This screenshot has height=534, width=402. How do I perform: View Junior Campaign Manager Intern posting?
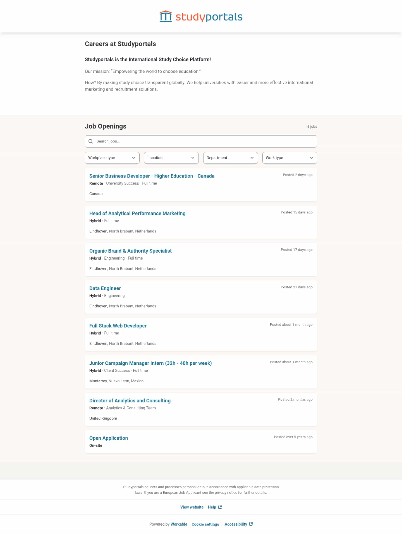pyautogui.click(x=150, y=363)
